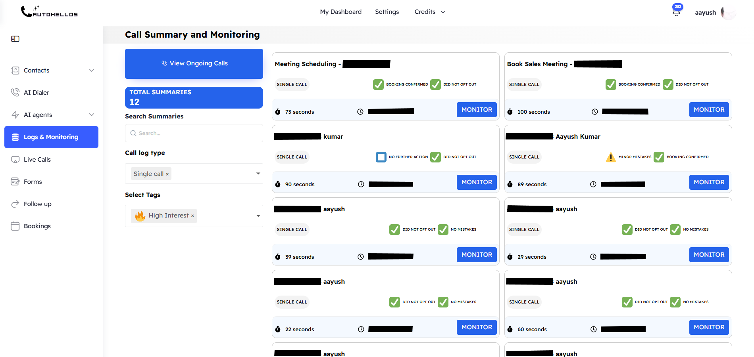The height and width of the screenshot is (357, 754).
Task: Click Booking Confirmed checkmark in Book Sales Meeting card
Action: point(611,85)
